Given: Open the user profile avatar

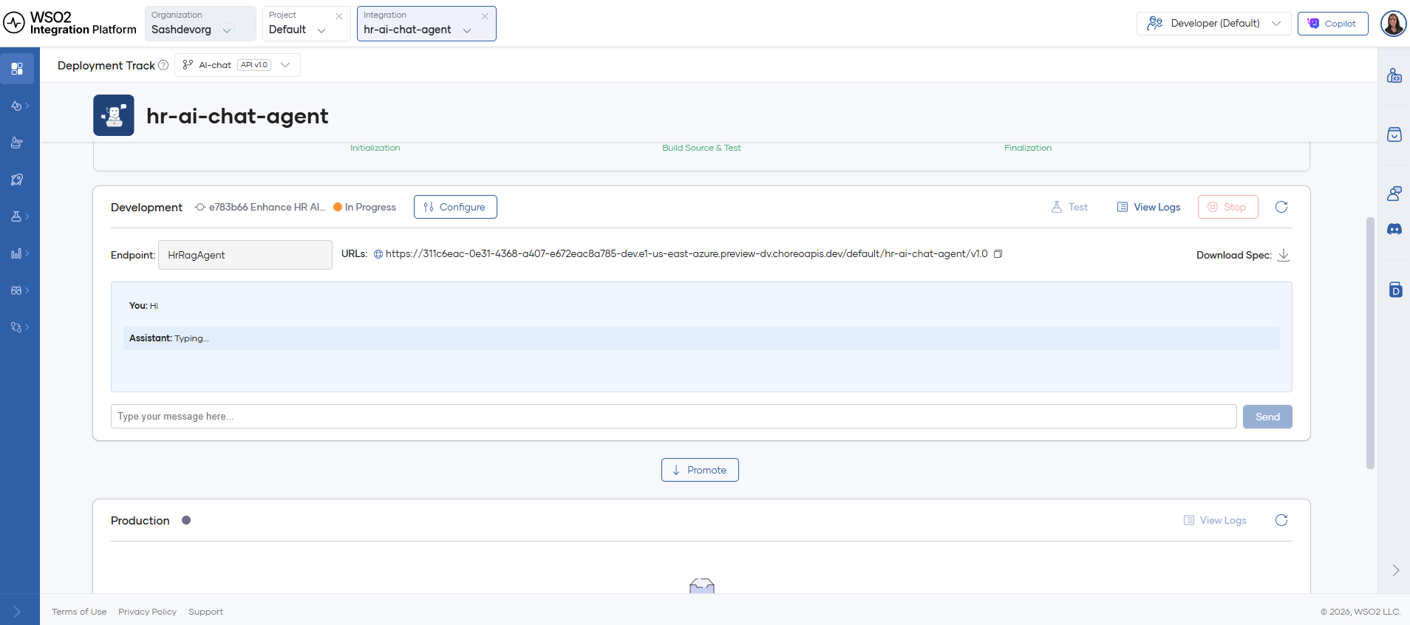Looking at the screenshot, I should [1393, 24].
